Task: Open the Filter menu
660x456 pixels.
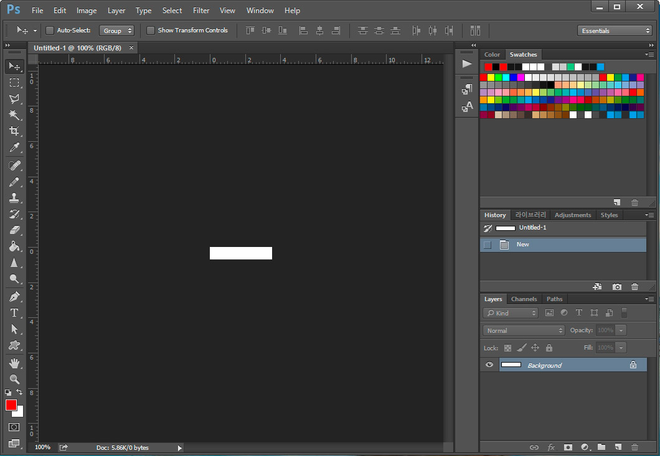Action: (201, 11)
